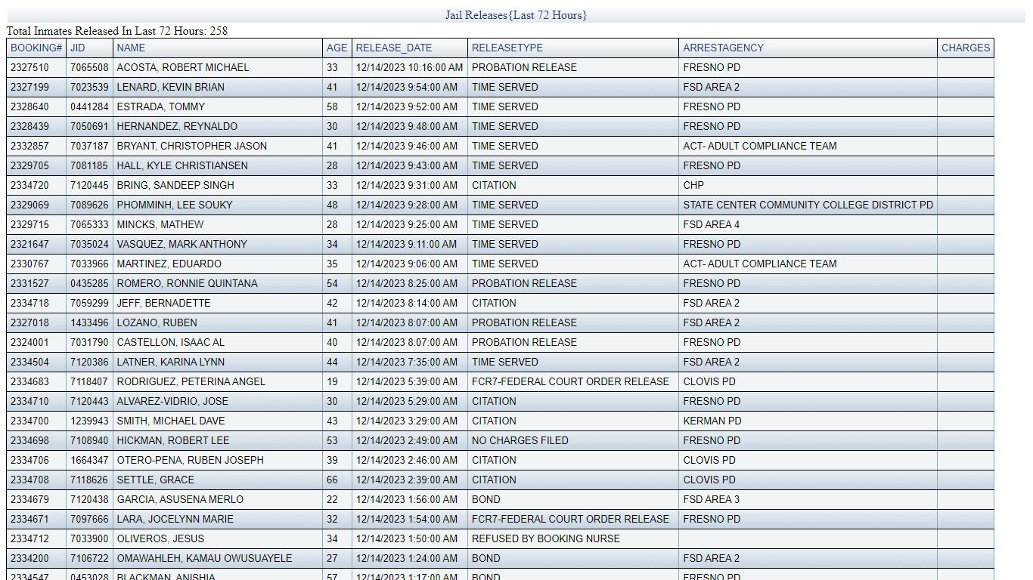This screenshot has height=580, width=1033.
Task: Click CLOVIS PD in Rodriguez row
Action: [709, 381]
